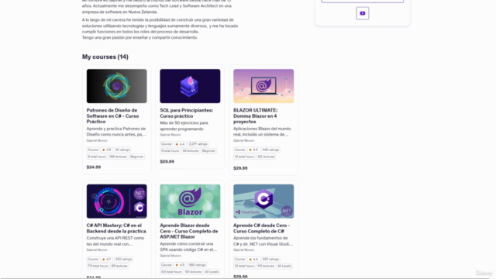Click the title 'Patrones de Diseño de Software en C#'
496x279 pixels.
click(112, 115)
